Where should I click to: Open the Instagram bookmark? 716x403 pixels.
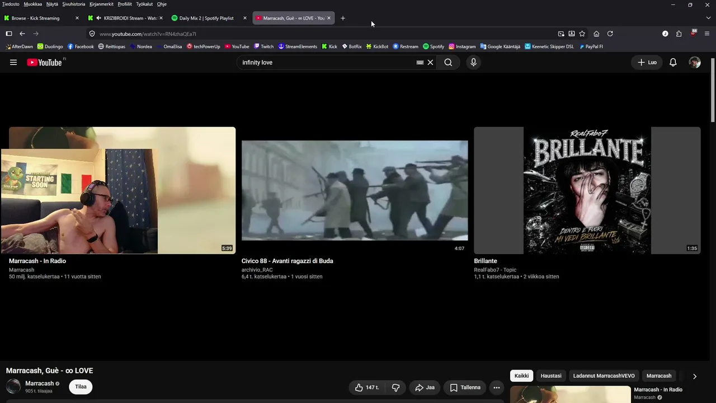click(462, 46)
